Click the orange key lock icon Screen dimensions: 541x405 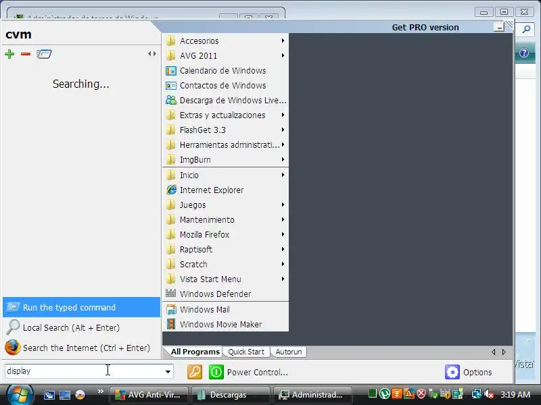[x=195, y=372]
